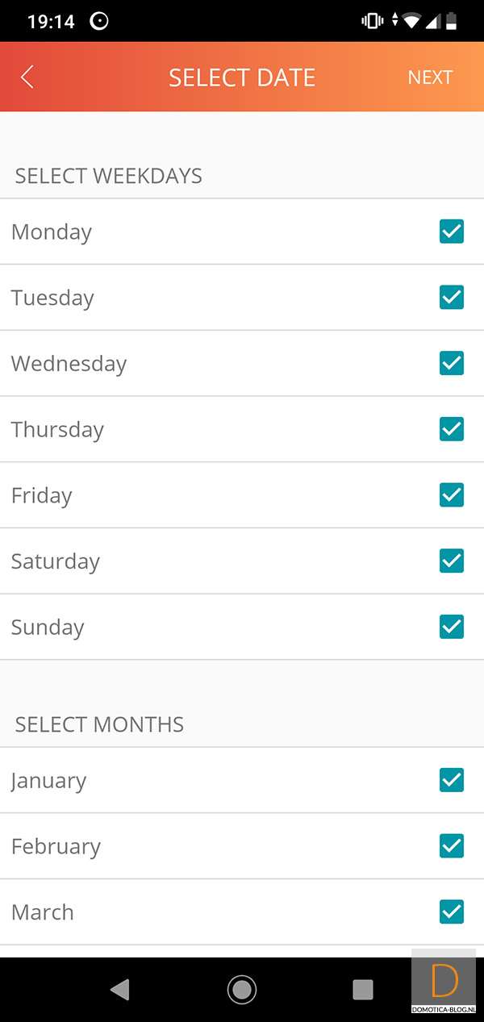The image size is (484, 1022).
Task: Deselect the February month checkbox
Action: [451, 846]
